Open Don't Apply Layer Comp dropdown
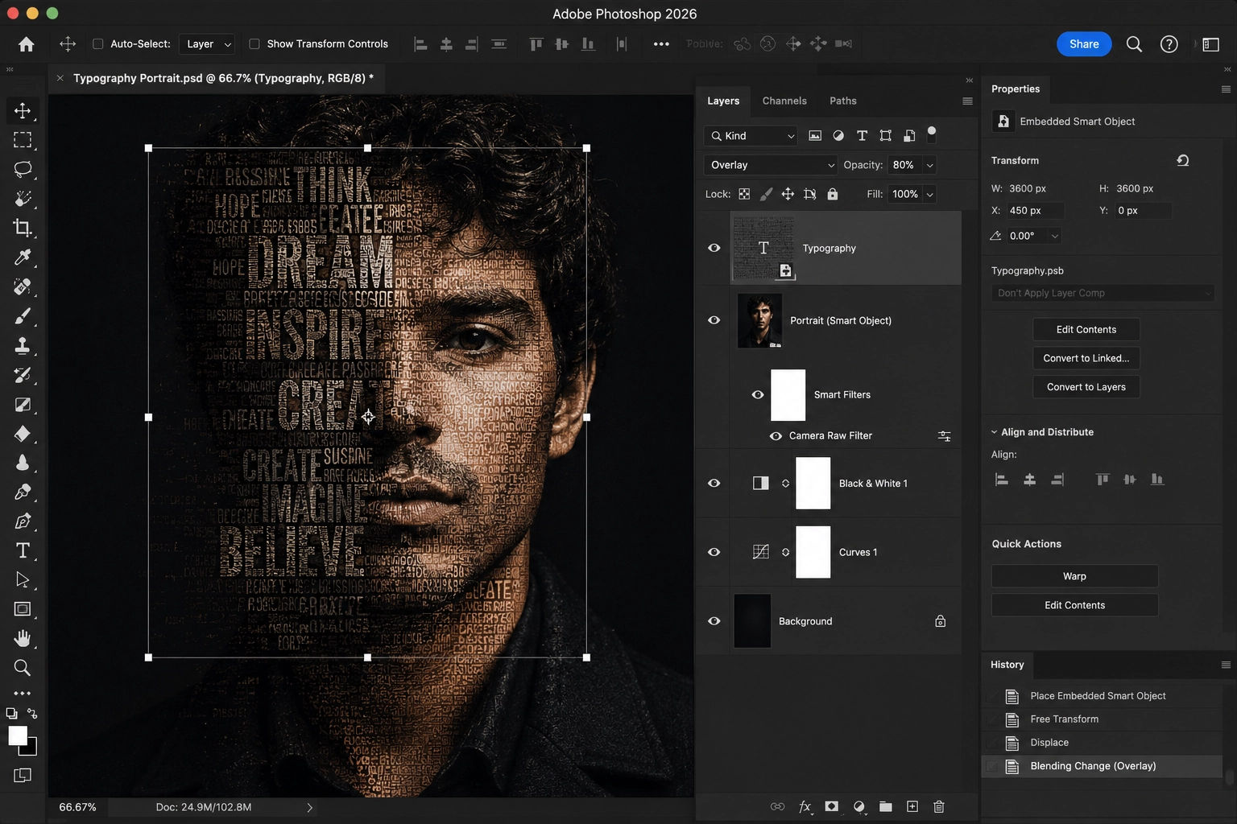Viewport: 1237px width, 824px height. [1103, 293]
